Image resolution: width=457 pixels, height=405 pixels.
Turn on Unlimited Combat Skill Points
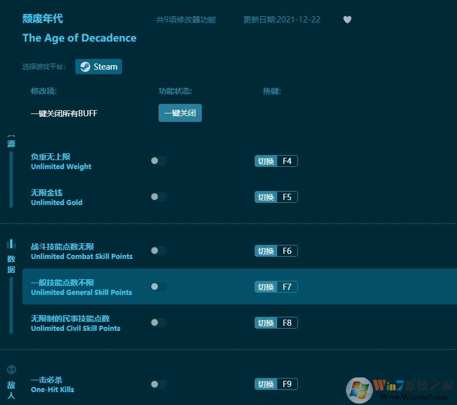(x=159, y=251)
